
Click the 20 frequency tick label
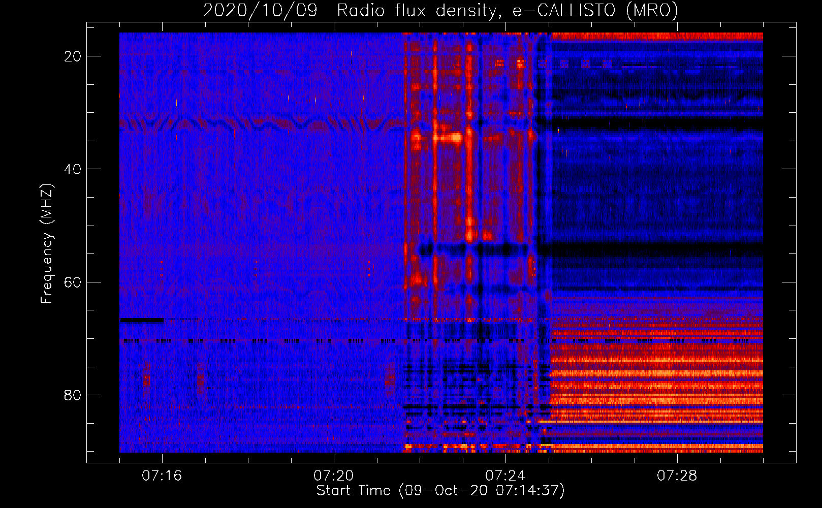(73, 56)
